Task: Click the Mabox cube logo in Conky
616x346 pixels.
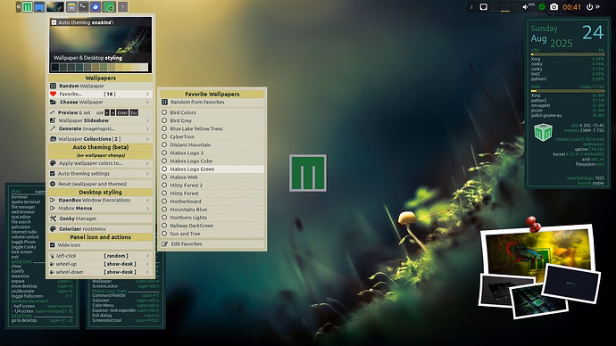Action: pyautogui.click(x=544, y=132)
